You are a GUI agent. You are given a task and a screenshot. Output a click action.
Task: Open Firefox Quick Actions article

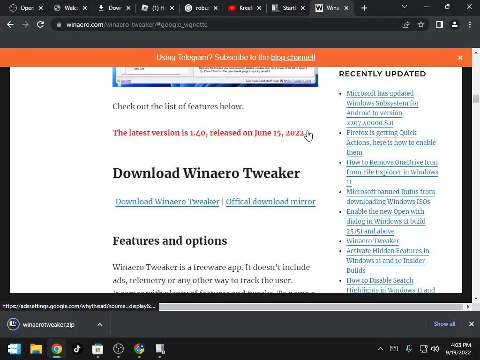(391, 142)
